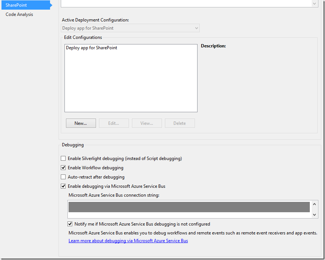Toggle Auto-retract after debugging checkbox
325x260 pixels.
pyautogui.click(x=63, y=177)
